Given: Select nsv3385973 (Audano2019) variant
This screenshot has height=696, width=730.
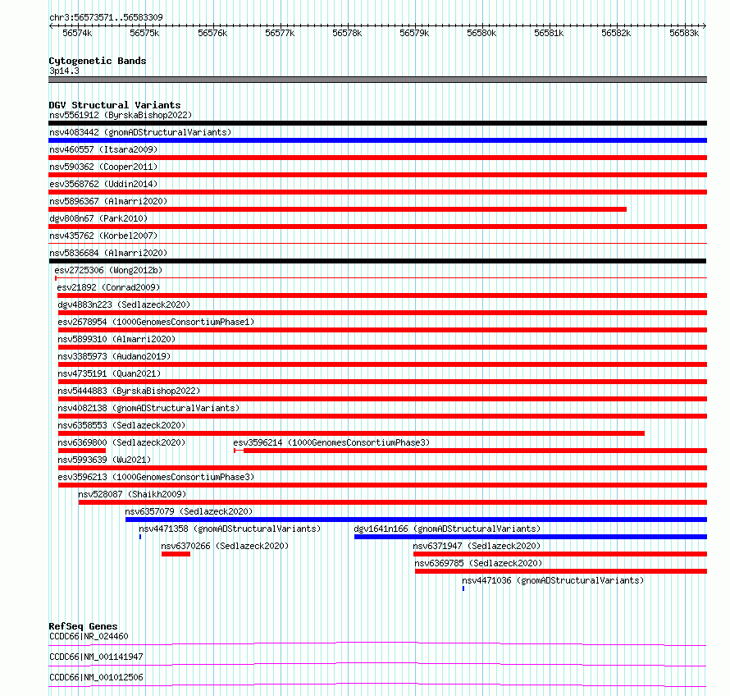Looking at the screenshot, I should point(114,356).
